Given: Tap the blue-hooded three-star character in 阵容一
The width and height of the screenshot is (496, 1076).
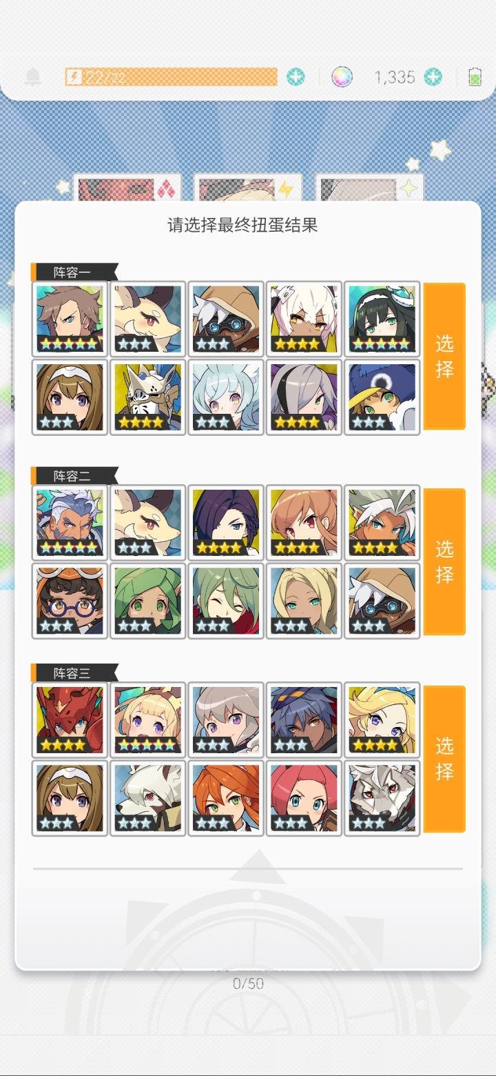Looking at the screenshot, I should 382,397.
